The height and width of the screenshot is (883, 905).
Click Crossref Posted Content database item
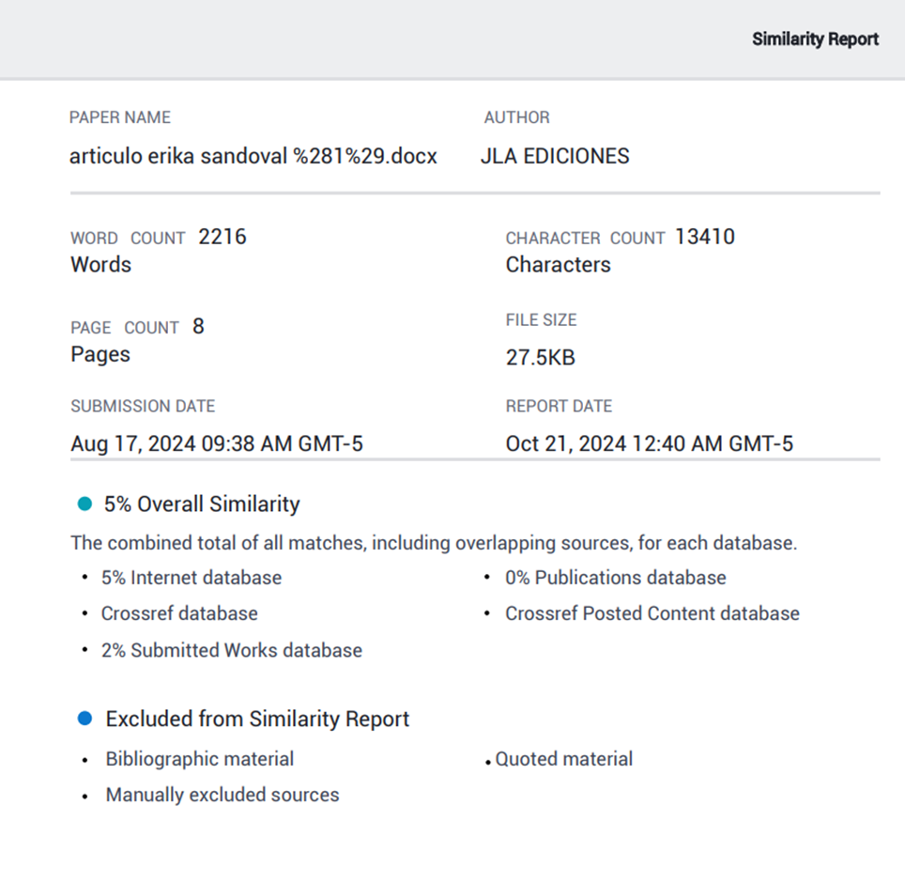point(652,613)
